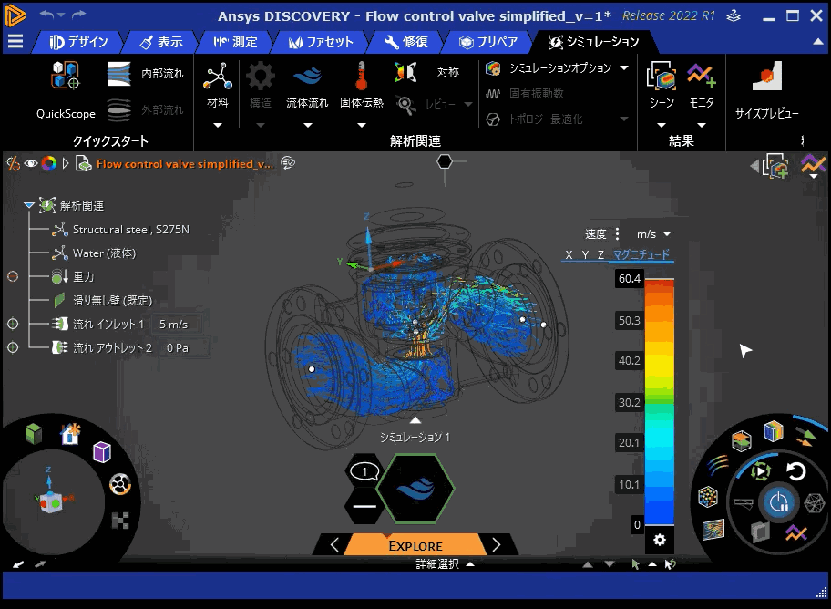Screen dimensions: 831x609
Task: Click the home view icon
Action: click(x=70, y=434)
